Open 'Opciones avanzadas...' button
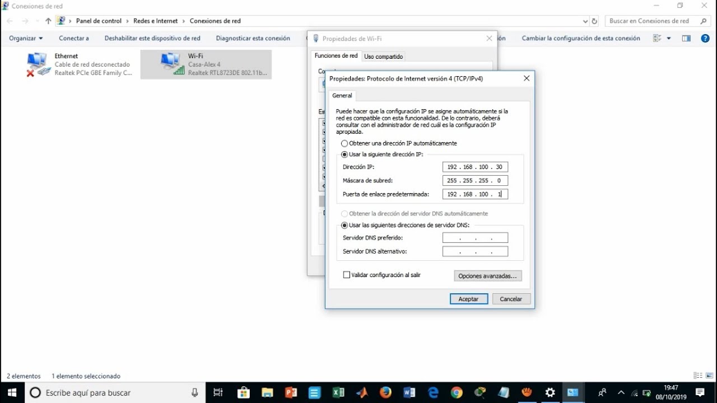This screenshot has height=403, width=717. click(x=488, y=276)
